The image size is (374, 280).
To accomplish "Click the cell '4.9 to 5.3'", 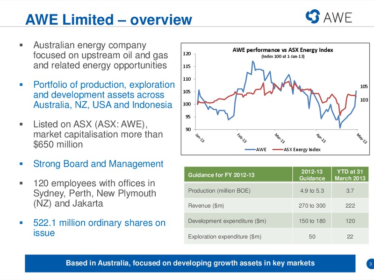I will click(312, 191).
